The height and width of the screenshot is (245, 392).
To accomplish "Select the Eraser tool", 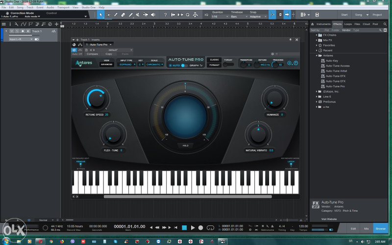I will (123, 15).
